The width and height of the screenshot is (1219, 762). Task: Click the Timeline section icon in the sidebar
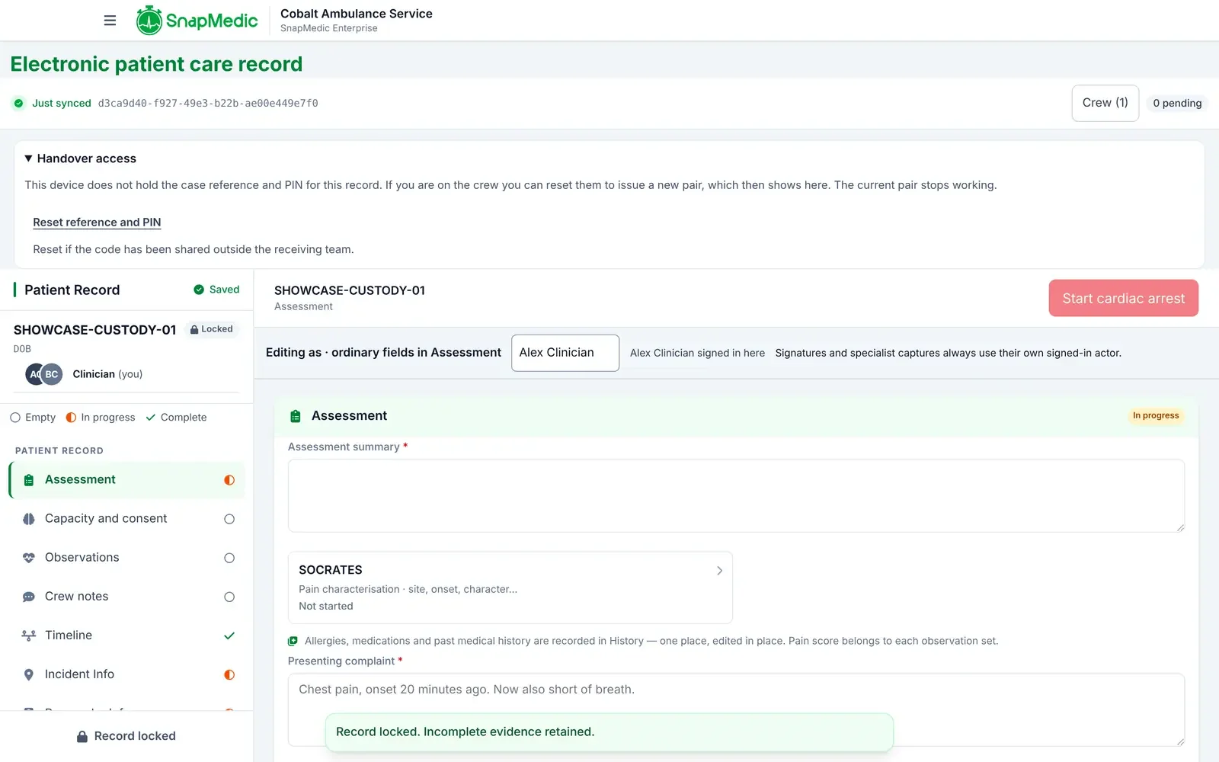pyautogui.click(x=29, y=636)
